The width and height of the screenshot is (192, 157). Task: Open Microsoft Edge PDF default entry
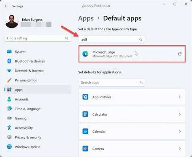point(132,54)
